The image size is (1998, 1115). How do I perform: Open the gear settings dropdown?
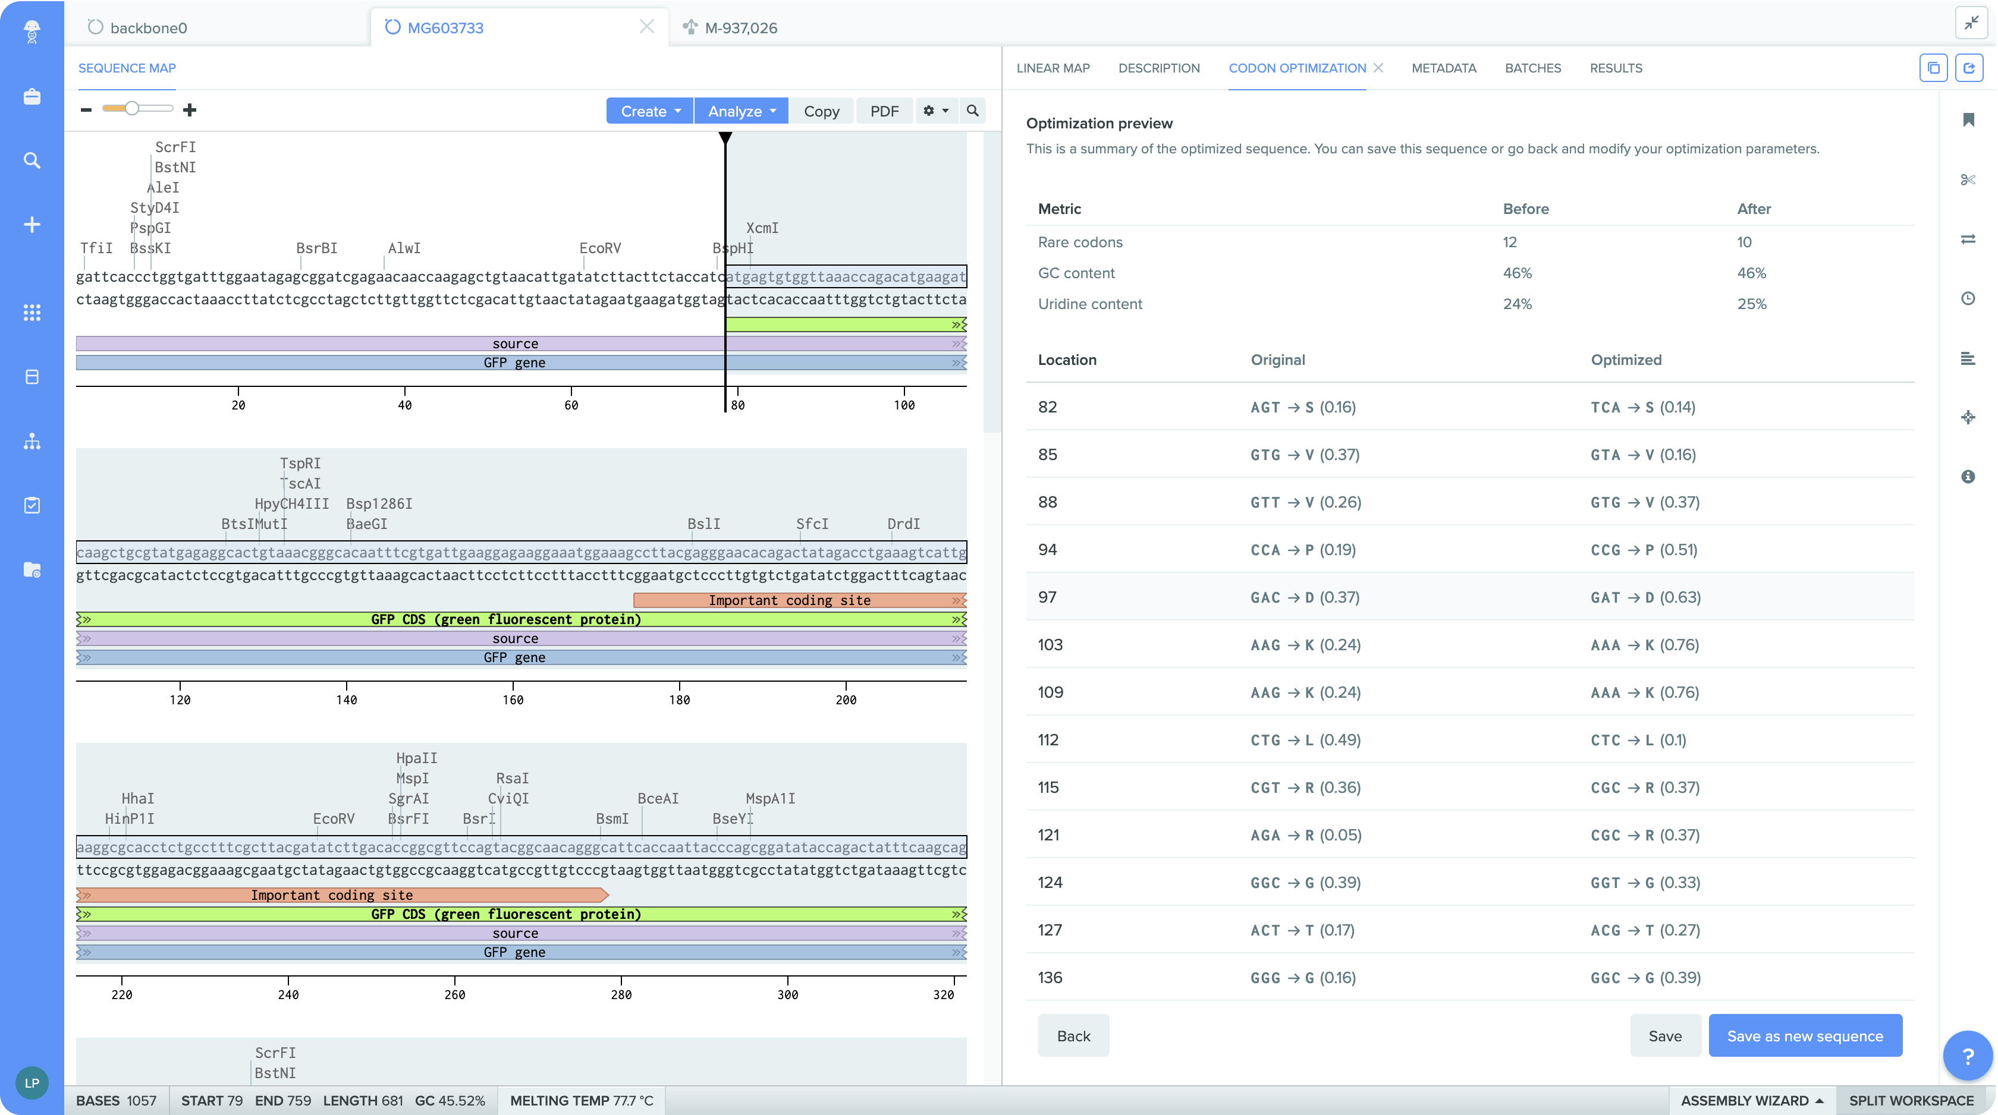[x=936, y=111]
